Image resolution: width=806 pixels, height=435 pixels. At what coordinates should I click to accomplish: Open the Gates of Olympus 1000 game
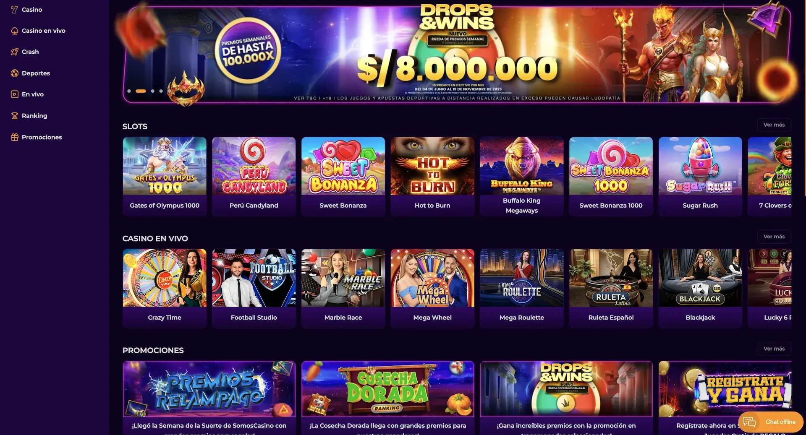pos(165,176)
